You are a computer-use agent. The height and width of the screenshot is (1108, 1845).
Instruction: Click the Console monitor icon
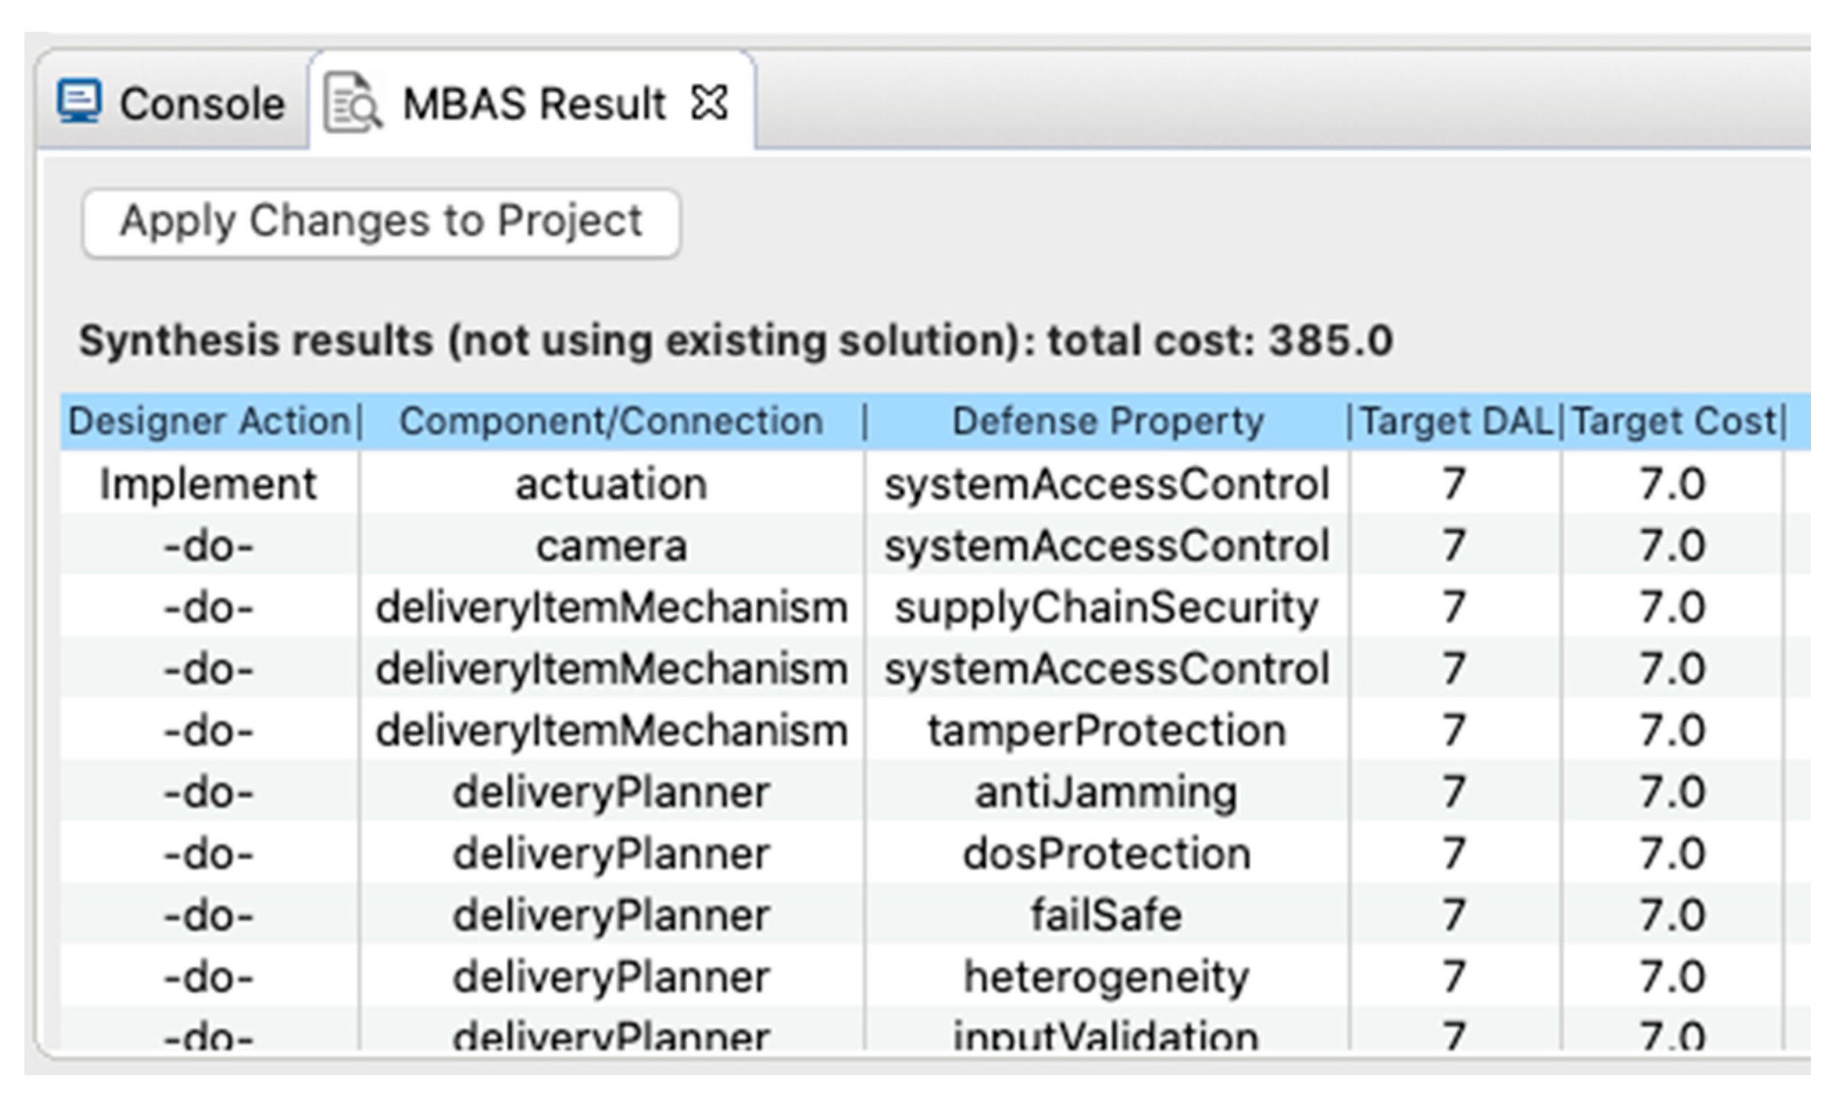(79, 101)
